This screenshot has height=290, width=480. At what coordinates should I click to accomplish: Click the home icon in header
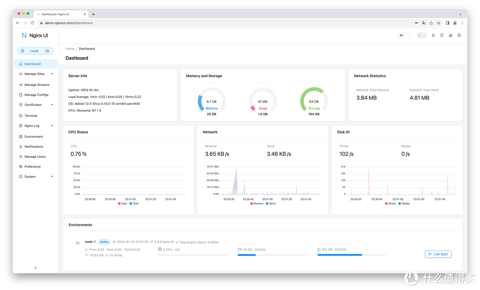pos(451,35)
